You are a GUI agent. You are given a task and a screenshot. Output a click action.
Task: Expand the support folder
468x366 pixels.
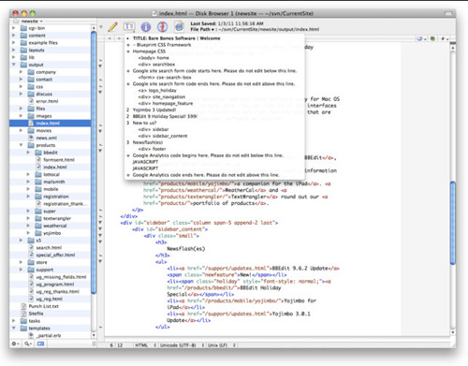click(x=21, y=270)
